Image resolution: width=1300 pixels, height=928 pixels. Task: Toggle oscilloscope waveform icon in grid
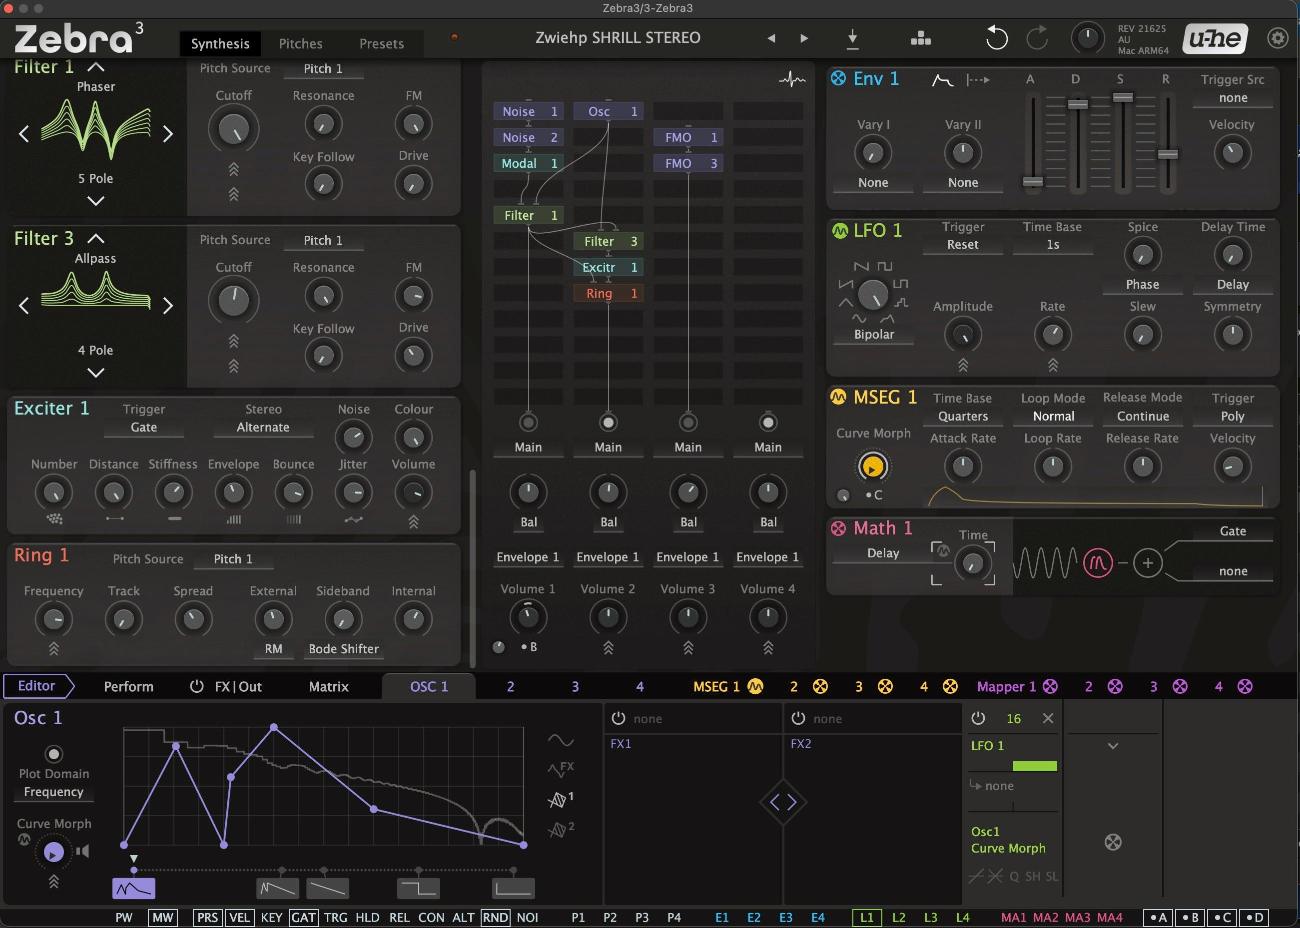coord(792,79)
